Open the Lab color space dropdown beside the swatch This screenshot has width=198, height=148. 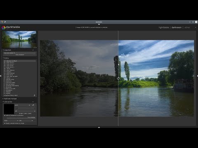tap(25, 111)
